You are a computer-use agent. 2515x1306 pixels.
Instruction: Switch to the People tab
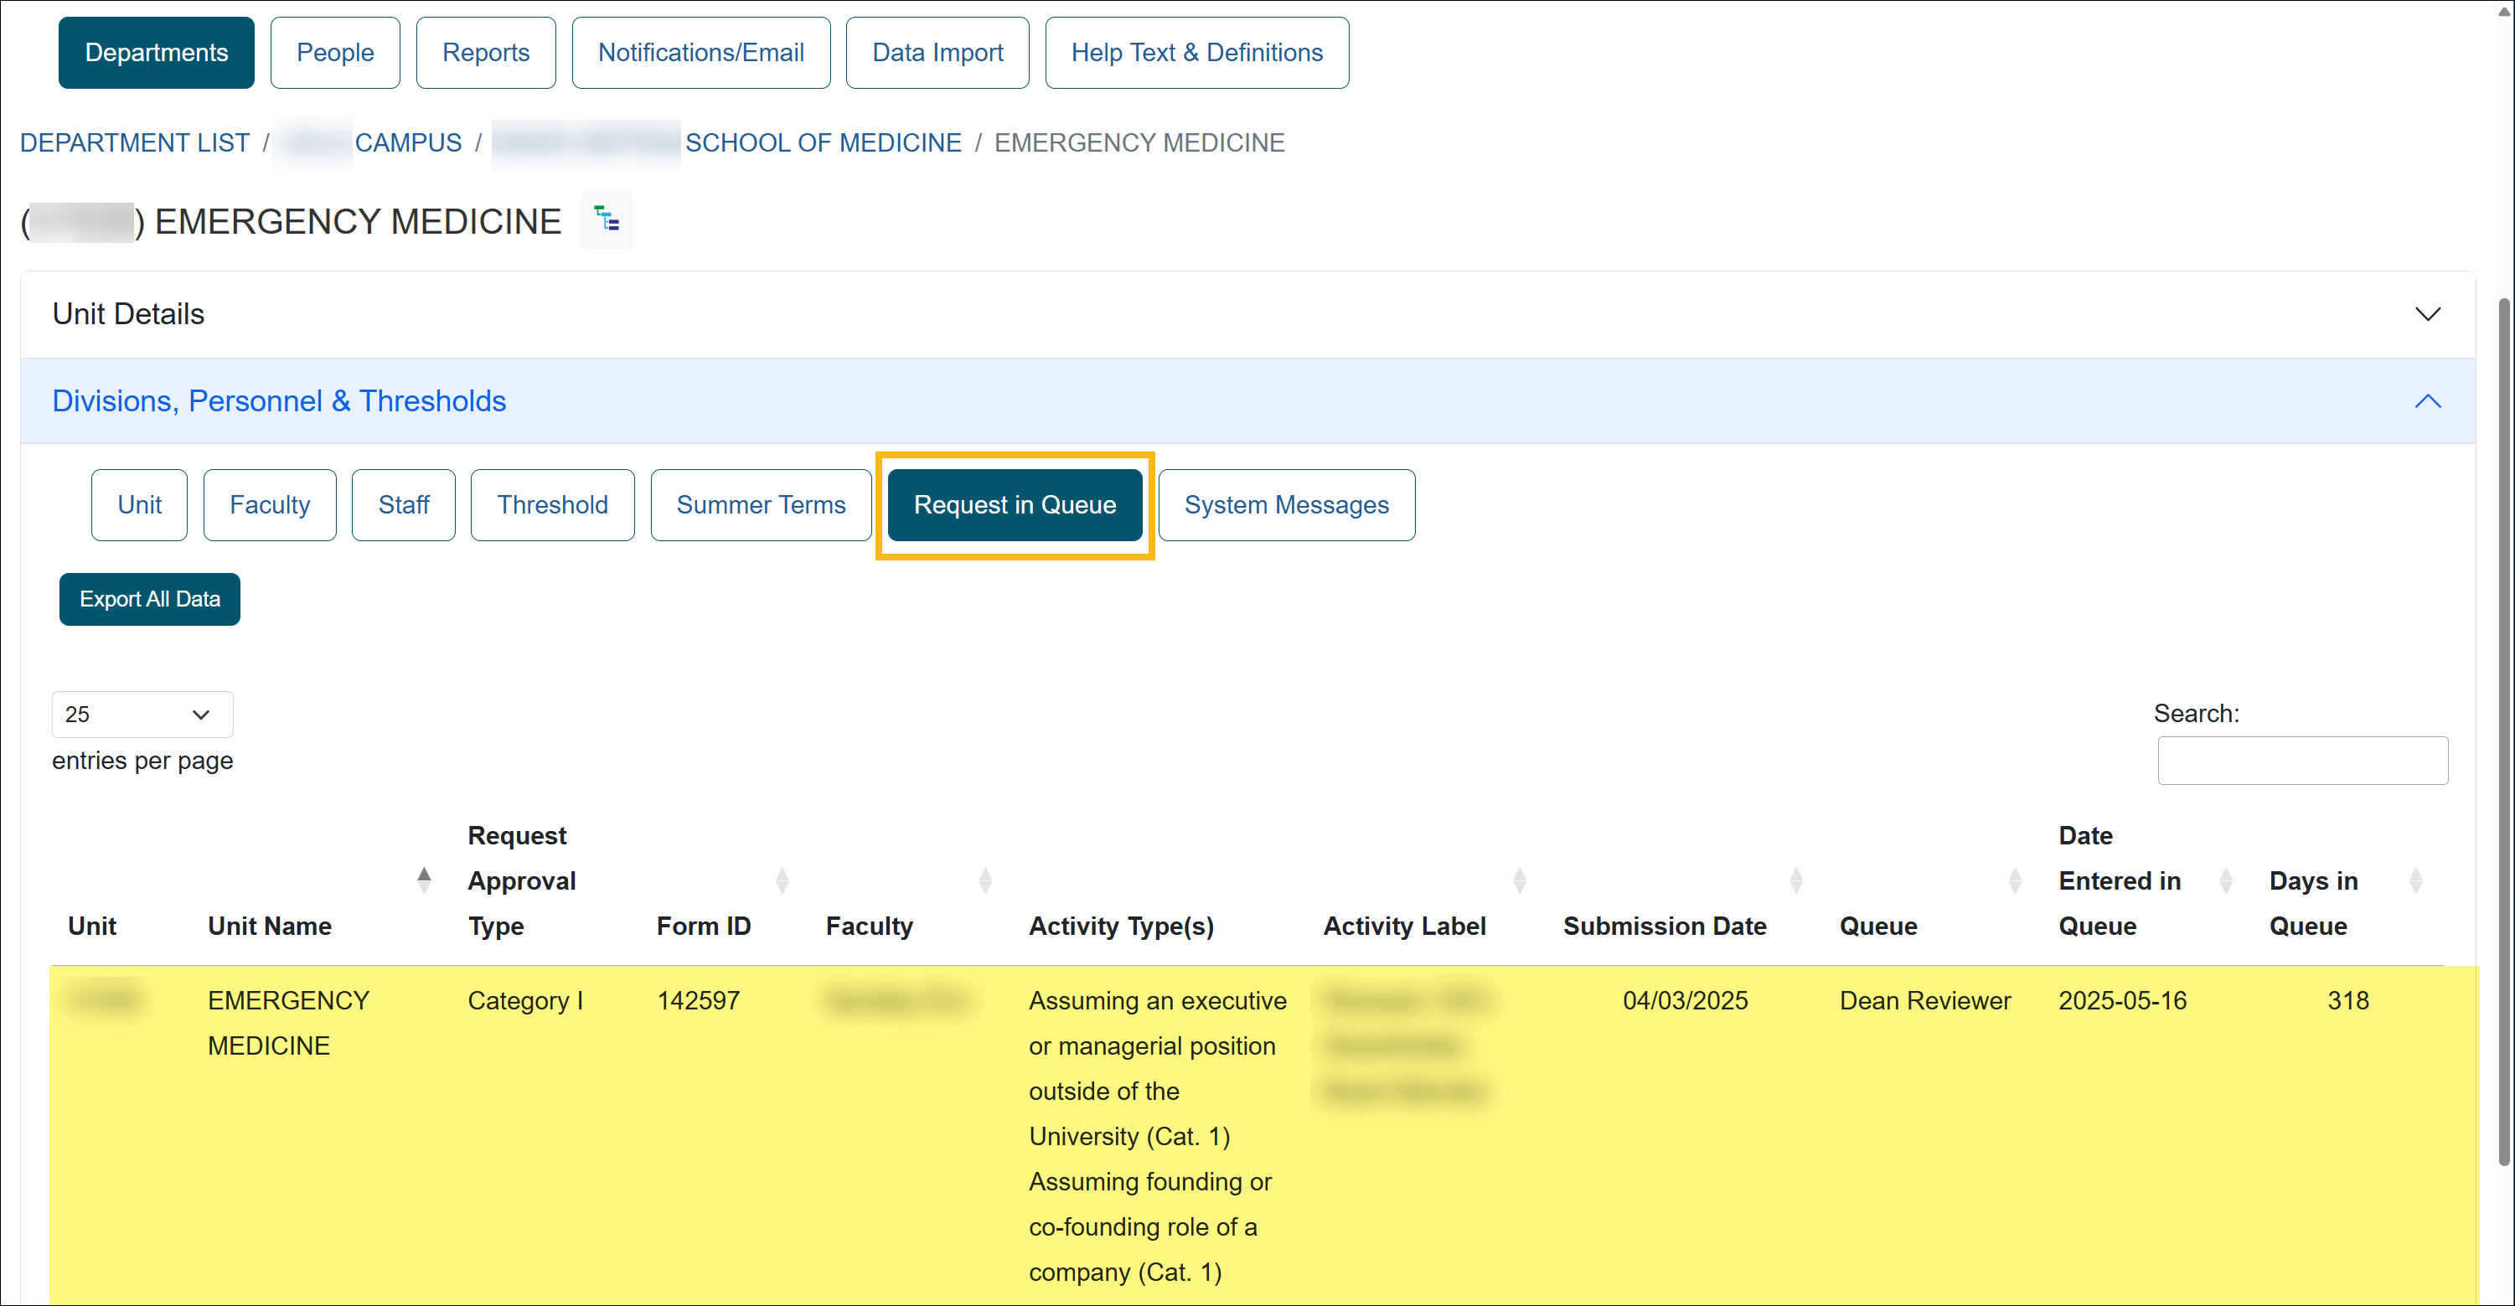pos(335,52)
